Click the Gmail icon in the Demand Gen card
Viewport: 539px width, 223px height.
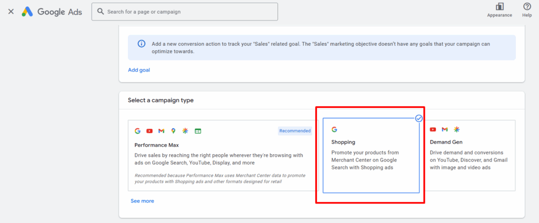[x=445, y=129]
